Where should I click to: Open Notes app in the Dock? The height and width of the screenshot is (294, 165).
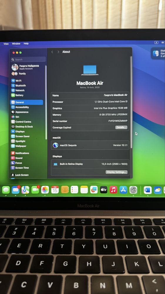point(84,190)
